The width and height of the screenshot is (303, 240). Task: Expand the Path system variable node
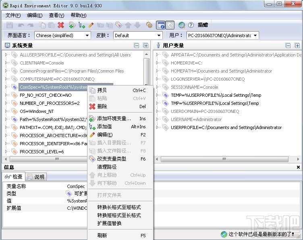[x=6, y=119]
